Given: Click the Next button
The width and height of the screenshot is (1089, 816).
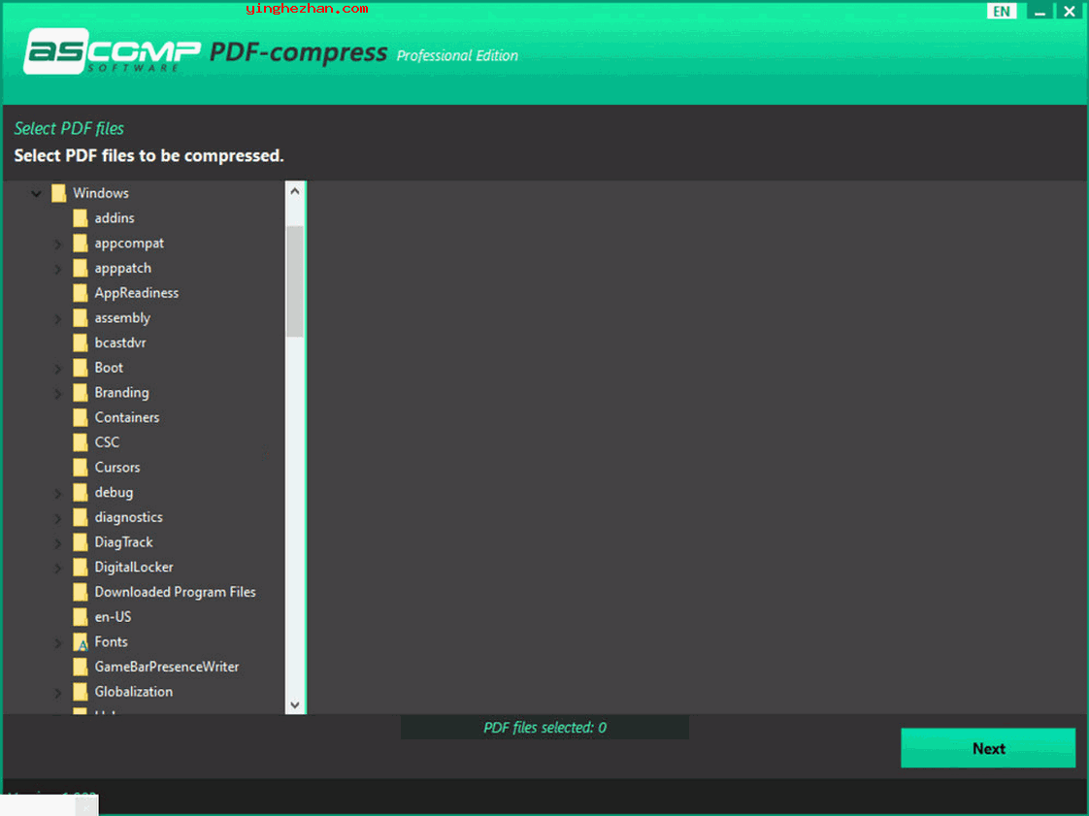Looking at the screenshot, I should [x=988, y=748].
